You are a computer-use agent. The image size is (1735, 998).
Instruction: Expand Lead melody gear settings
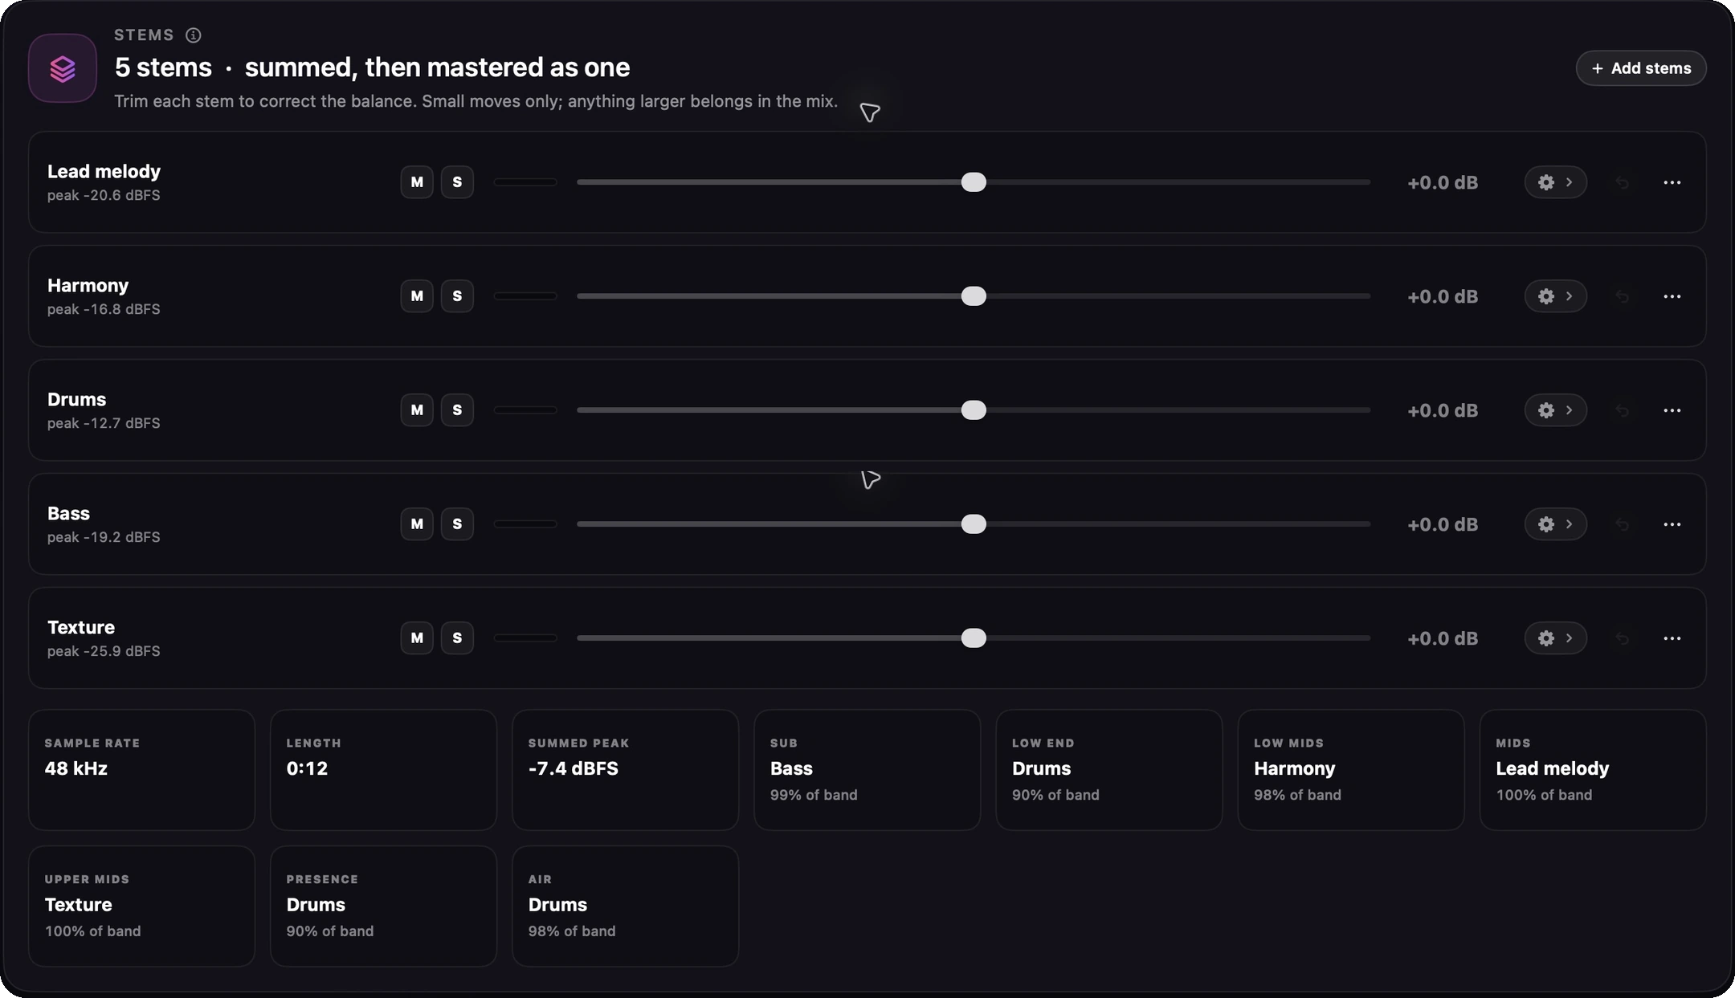(x=1556, y=182)
